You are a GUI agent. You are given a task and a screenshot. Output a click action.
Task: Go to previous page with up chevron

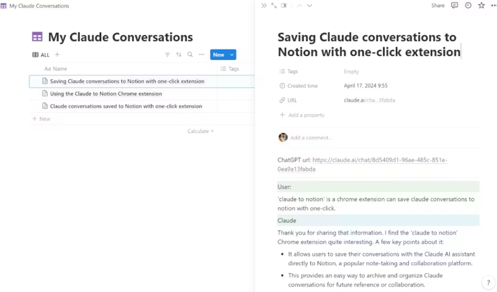pos(299,5)
